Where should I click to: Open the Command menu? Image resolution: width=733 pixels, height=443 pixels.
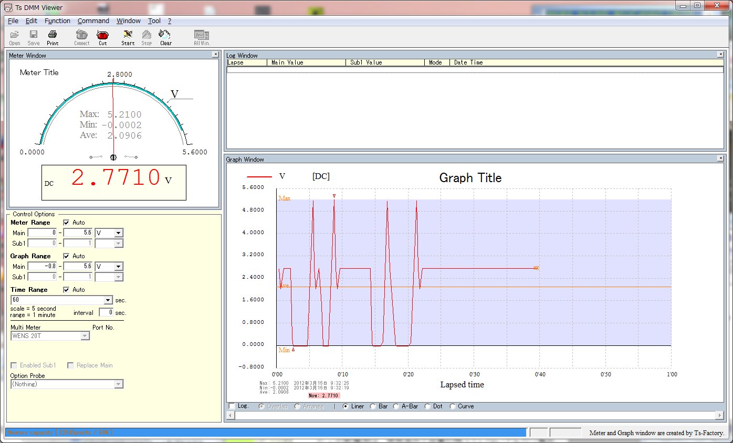93,21
